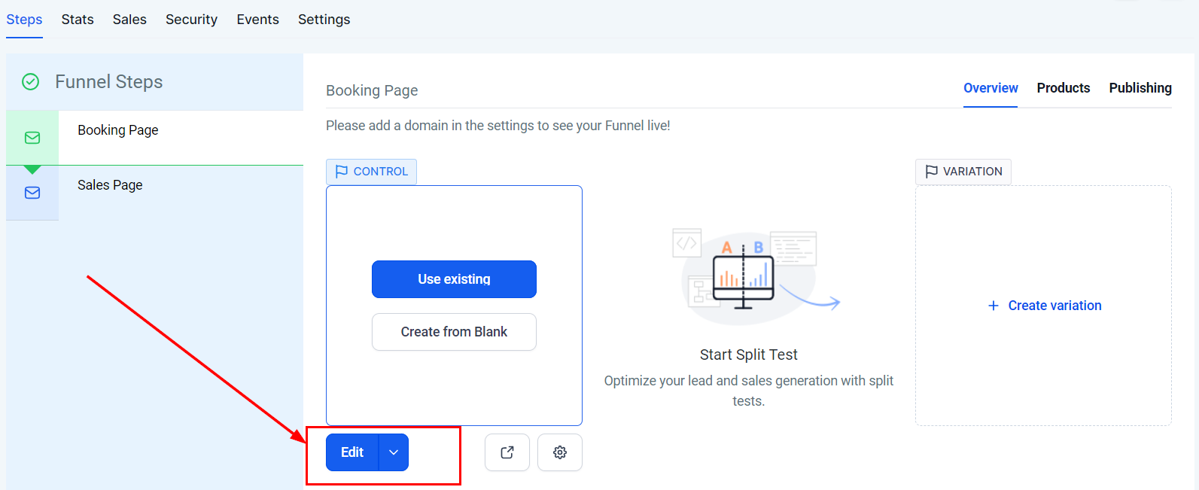Image resolution: width=1199 pixels, height=490 pixels.
Task: Open the page settings gear icon
Action: [x=560, y=452]
